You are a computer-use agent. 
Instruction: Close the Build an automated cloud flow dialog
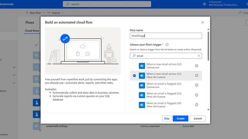pyautogui.click(x=203, y=22)
